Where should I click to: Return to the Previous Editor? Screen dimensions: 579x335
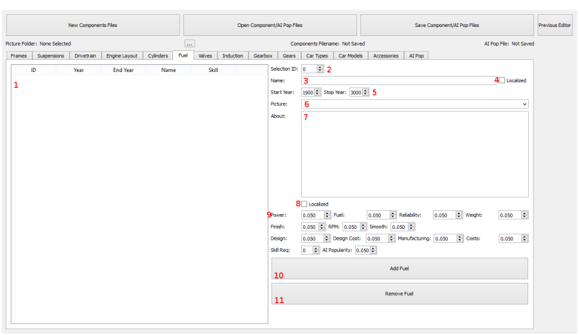coord(555,25)
